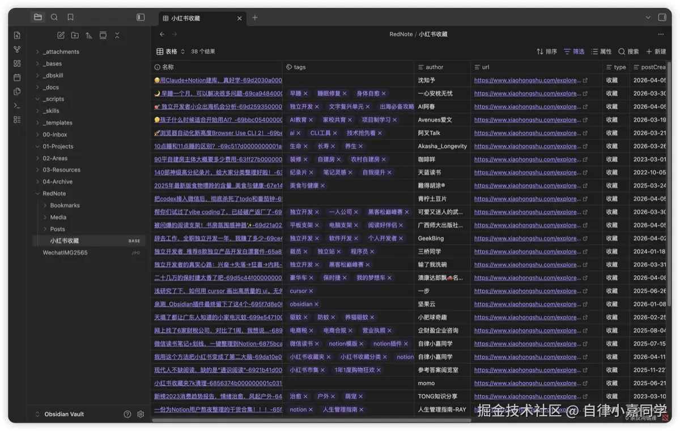Screen dimensions: 680x431
Task: Click the 筛选 filter button
Action: (574, 52)
